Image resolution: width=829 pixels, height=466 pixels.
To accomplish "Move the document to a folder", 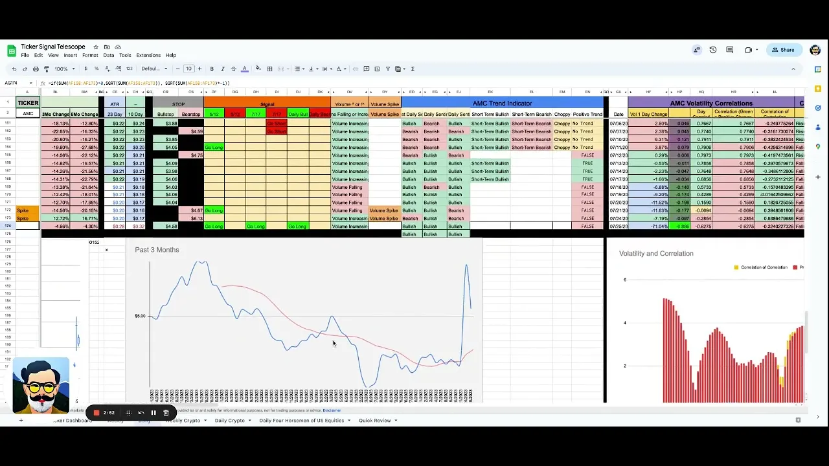I will [107, 47].
